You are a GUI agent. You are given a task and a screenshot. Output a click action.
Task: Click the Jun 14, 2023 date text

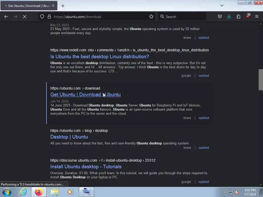[59, 101]
